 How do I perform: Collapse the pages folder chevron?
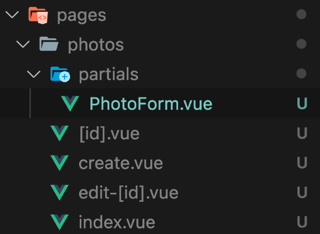point(12,15)
